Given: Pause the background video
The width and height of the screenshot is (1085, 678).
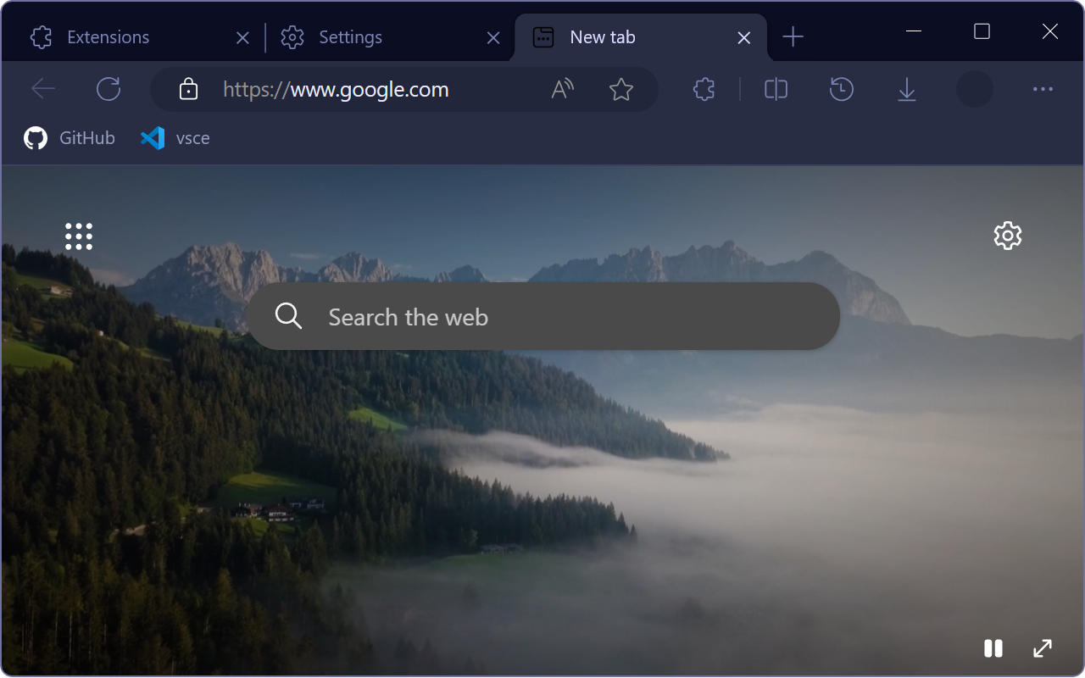Looking at the screenshot, I should coord(993,648).
